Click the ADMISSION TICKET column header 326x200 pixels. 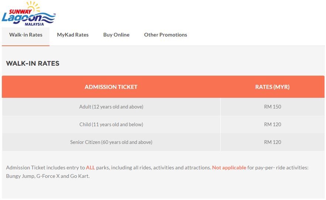pyautogui.click(x=111, y=87)
